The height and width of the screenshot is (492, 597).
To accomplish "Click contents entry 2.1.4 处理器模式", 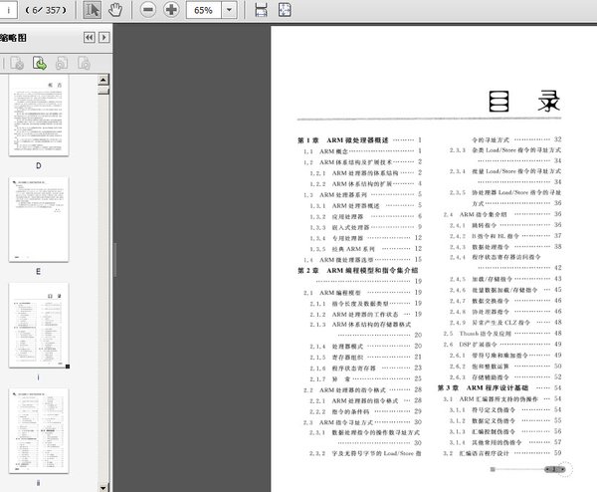I will (x=365, y=346).
